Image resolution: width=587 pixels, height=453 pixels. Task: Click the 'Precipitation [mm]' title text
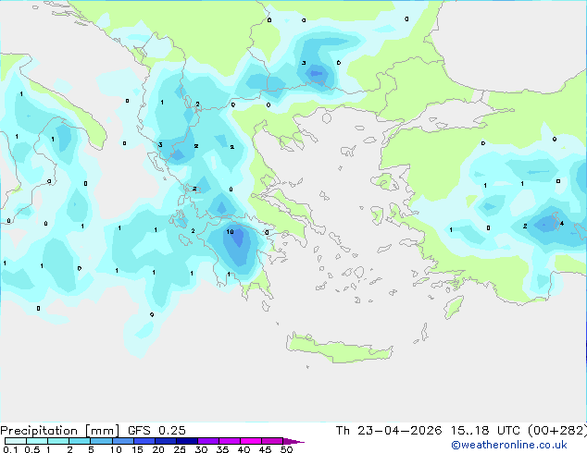pos(59,431)
